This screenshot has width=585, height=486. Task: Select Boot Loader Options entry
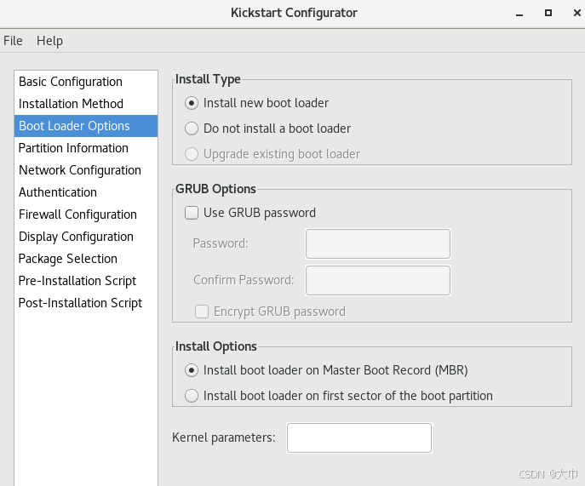point(86,126)
